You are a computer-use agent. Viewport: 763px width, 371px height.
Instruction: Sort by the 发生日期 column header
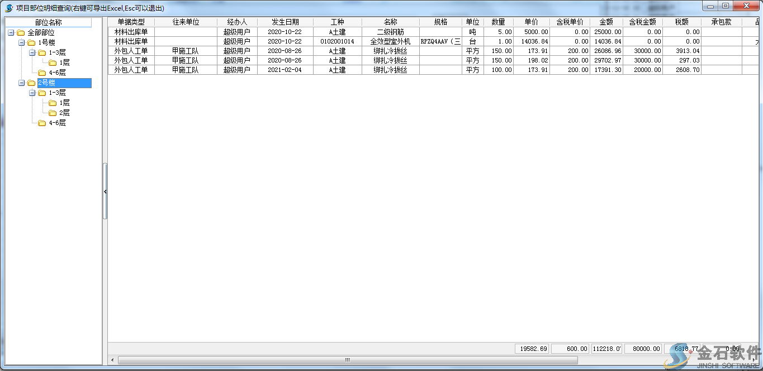coord(285,22)
